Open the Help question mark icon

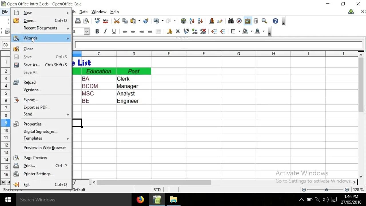(x=275, y=21)
